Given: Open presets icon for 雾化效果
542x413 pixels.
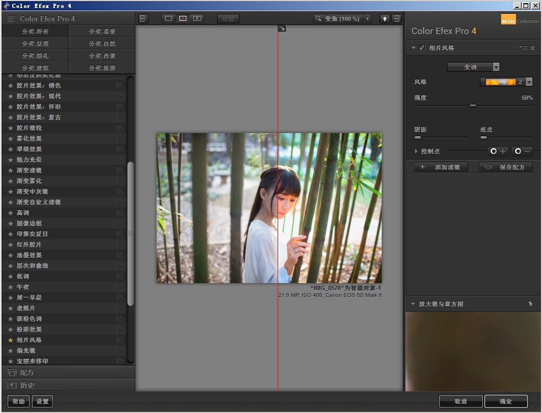Looking at the screenshot, I should [x=119, y=138].
